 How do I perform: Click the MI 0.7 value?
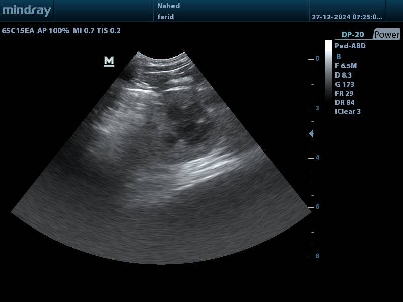click(83, 31)
